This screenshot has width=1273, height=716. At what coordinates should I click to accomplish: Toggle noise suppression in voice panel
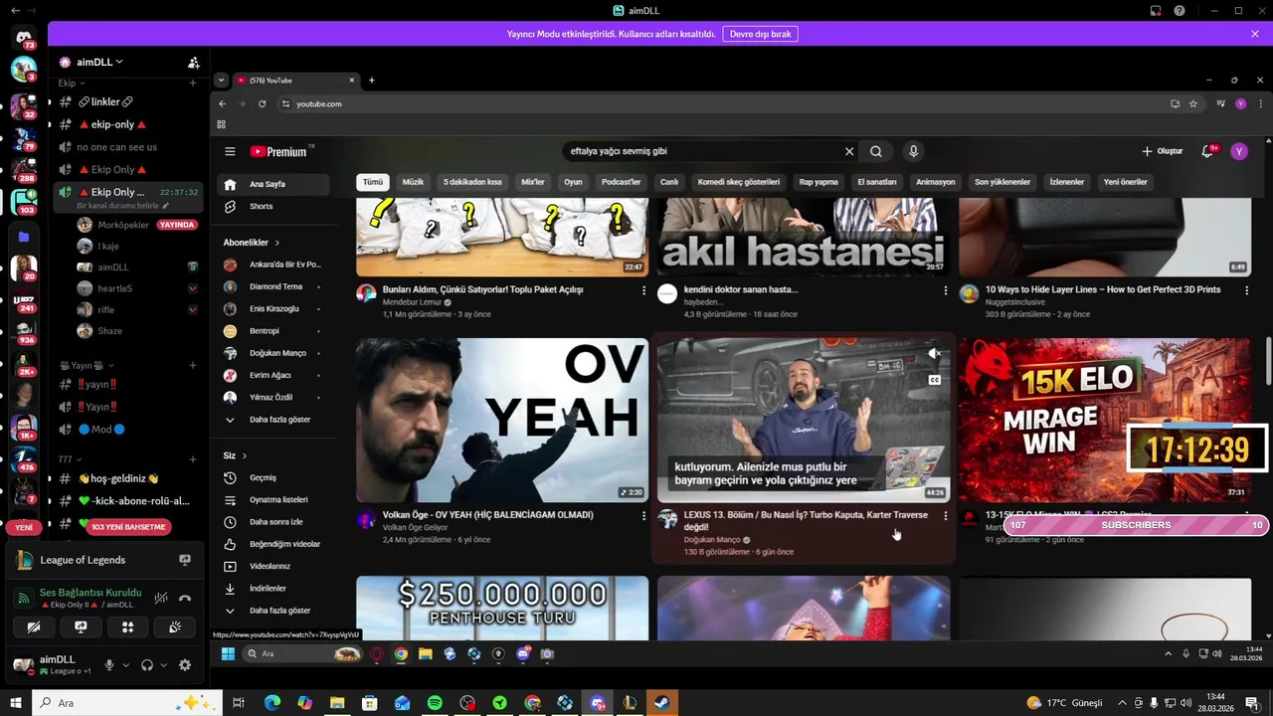pyautogui.click(x=161, y=598)
